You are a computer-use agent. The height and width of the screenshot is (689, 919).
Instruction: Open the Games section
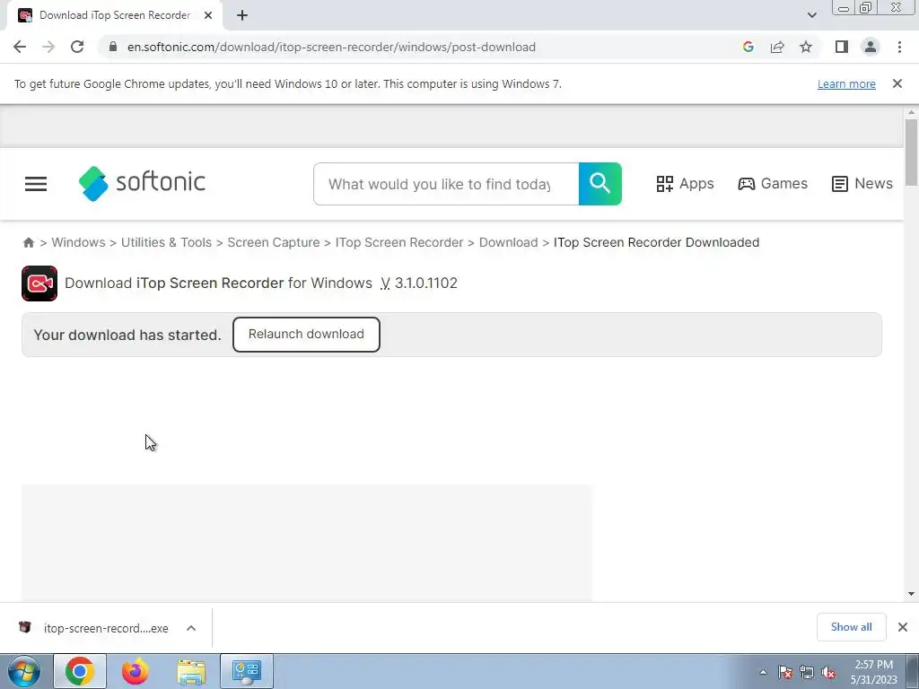(773, 183)
